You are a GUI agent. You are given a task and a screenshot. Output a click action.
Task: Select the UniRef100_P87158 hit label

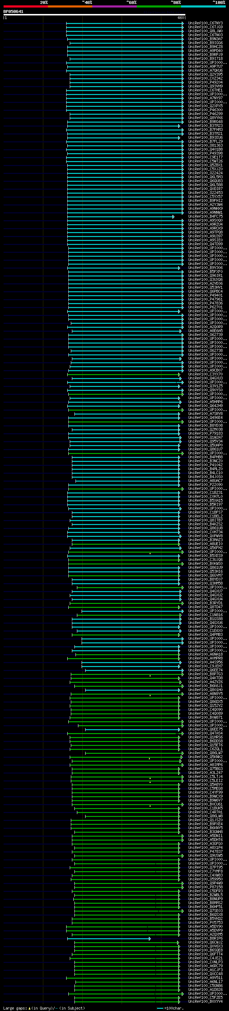tap(205, 887)
